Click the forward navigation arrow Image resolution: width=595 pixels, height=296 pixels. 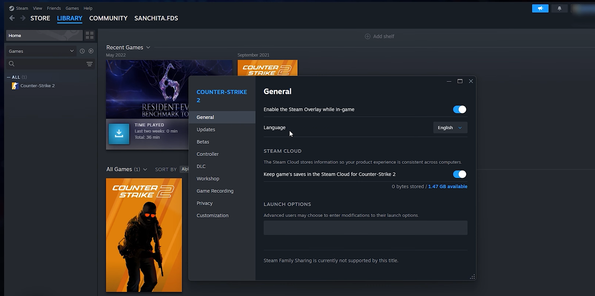23,18
